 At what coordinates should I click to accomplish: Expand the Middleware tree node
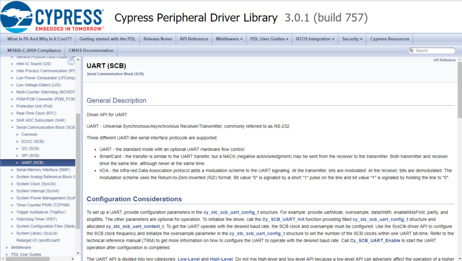7,247
